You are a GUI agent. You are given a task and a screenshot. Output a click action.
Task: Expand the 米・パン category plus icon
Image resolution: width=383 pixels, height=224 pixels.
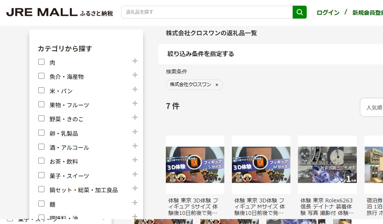[135, 89]
